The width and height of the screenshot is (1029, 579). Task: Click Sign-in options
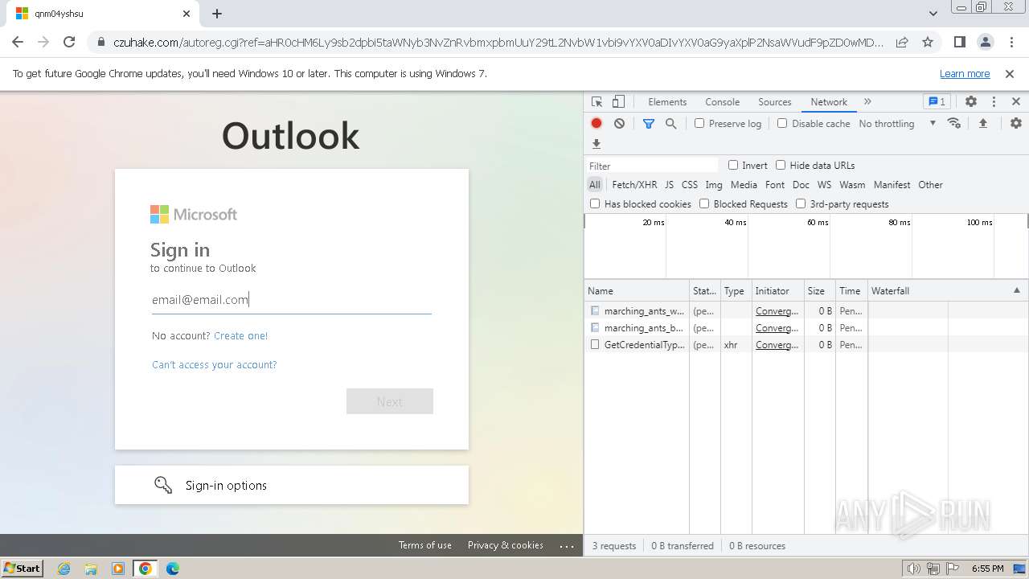[291, 485]
